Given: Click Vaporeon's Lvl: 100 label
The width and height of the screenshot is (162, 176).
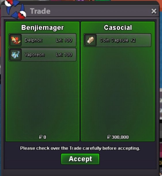Looking at the screenshot, I should coord(64,55).
